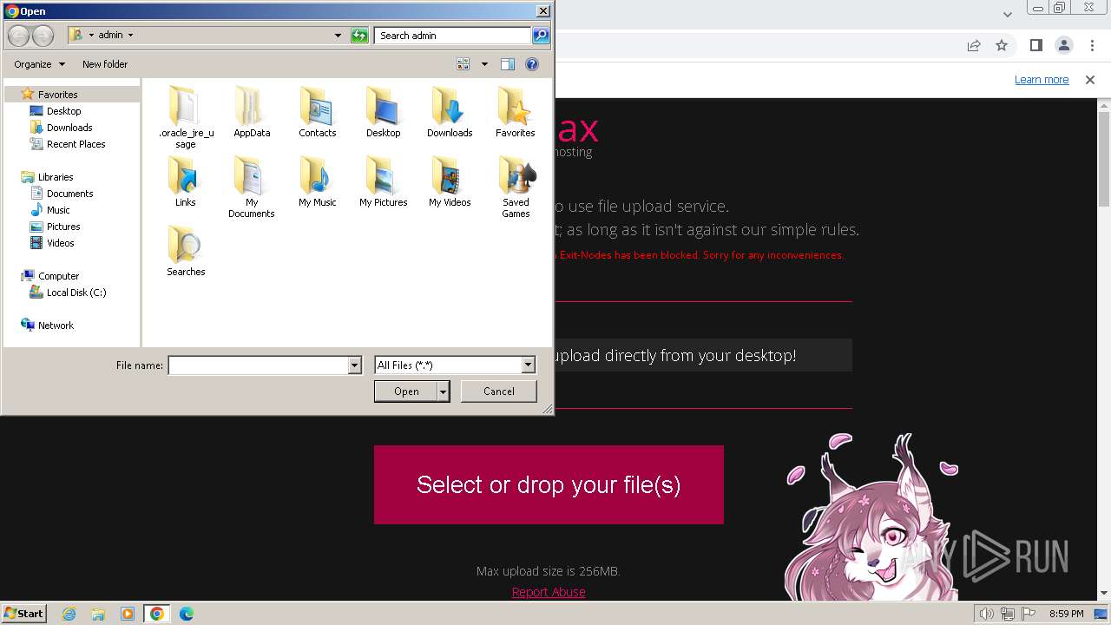Image resolution: width=1111 pixels, height=625 pixels.
Task: Share this page icon in Chrome
Action: tap(974, 45)
